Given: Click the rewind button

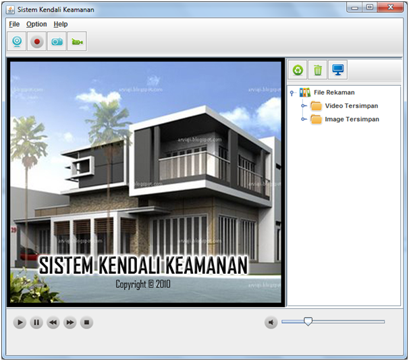Looking at the screenshot, I should click(x=53, y=323).
